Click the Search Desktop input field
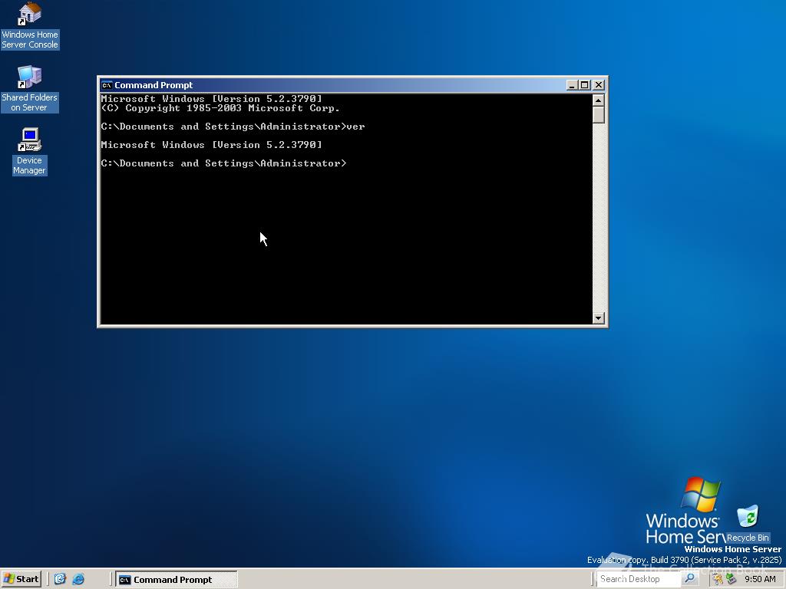 click(638, 579)
